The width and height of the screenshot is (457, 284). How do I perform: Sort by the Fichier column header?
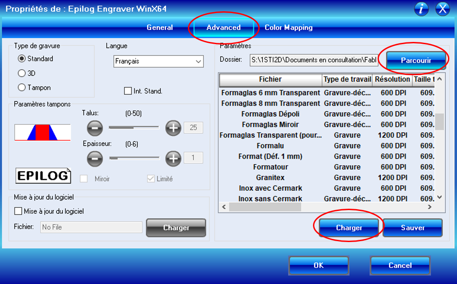[270, 79]
